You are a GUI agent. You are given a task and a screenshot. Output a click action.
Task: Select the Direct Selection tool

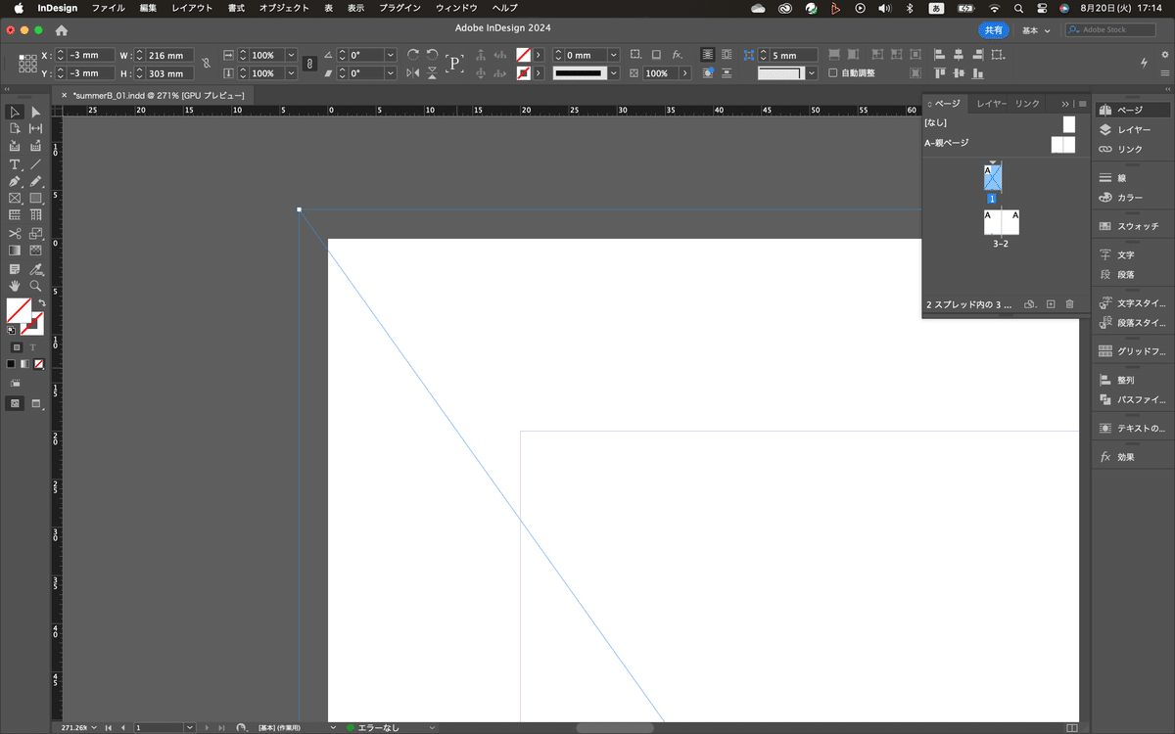[36, 113]
